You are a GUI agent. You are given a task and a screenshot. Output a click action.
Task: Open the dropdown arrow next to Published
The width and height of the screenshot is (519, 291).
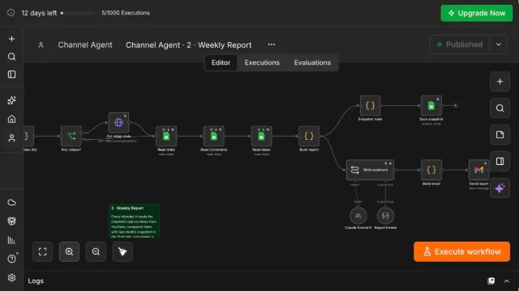pos(499,44)
